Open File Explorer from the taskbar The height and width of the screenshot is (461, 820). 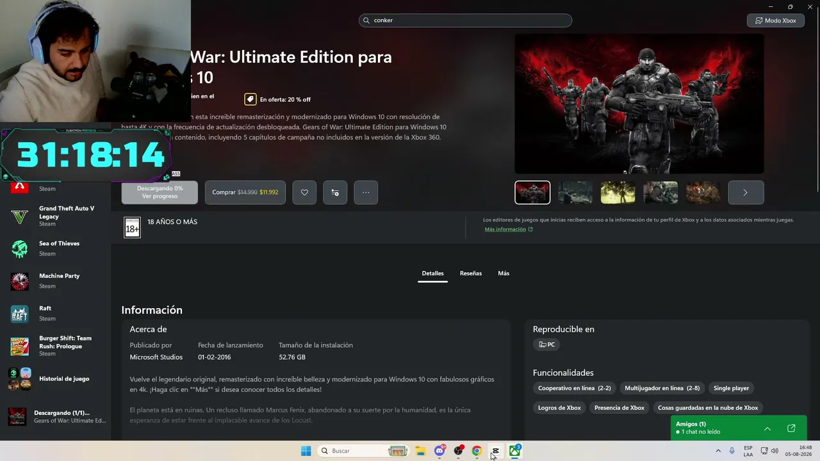420,451
